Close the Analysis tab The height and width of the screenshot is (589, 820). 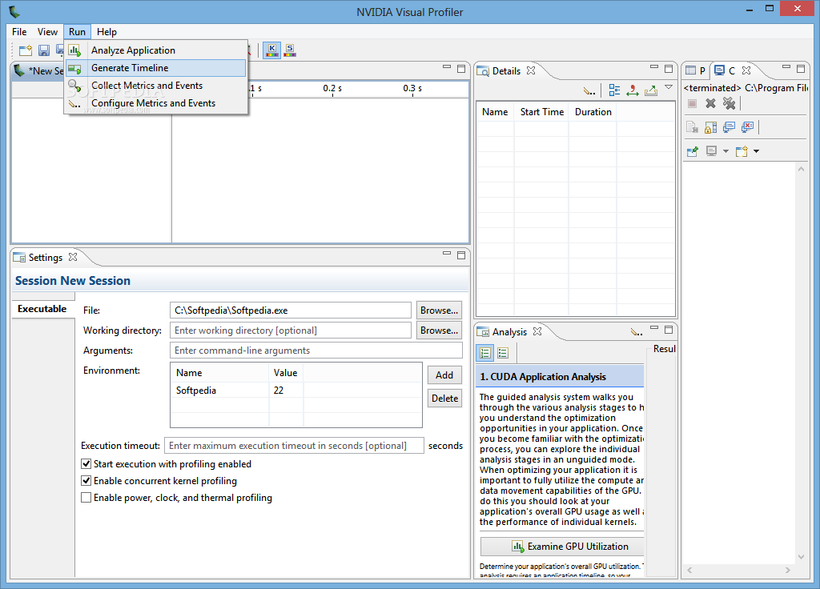coord(537,331)
